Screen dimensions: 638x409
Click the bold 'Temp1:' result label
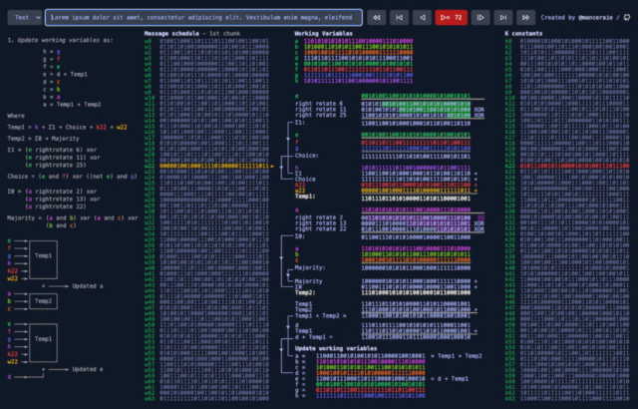[306, 197]
